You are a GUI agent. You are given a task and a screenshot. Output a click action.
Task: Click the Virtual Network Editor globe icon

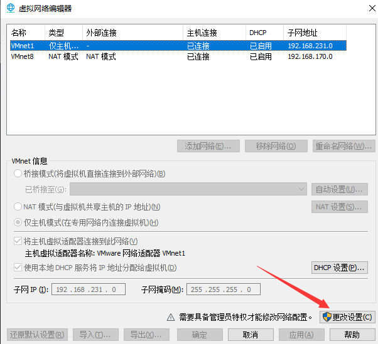(x=11, y=8)
